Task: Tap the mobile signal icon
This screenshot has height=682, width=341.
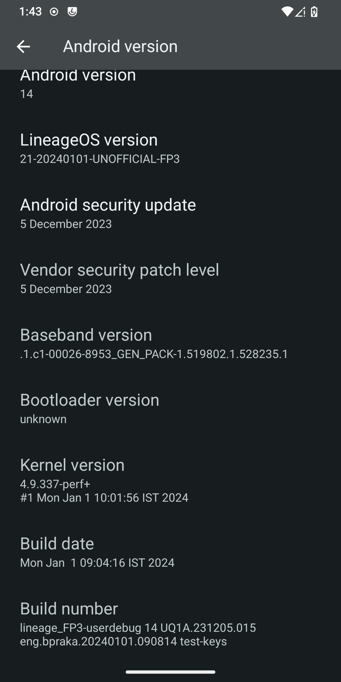Action: pos(300,12)
